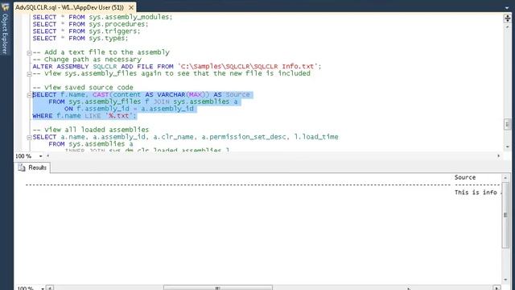Collapse the SELECT a.name query block
This screenshot has width=515, height=290.
[x=29, y=138]
